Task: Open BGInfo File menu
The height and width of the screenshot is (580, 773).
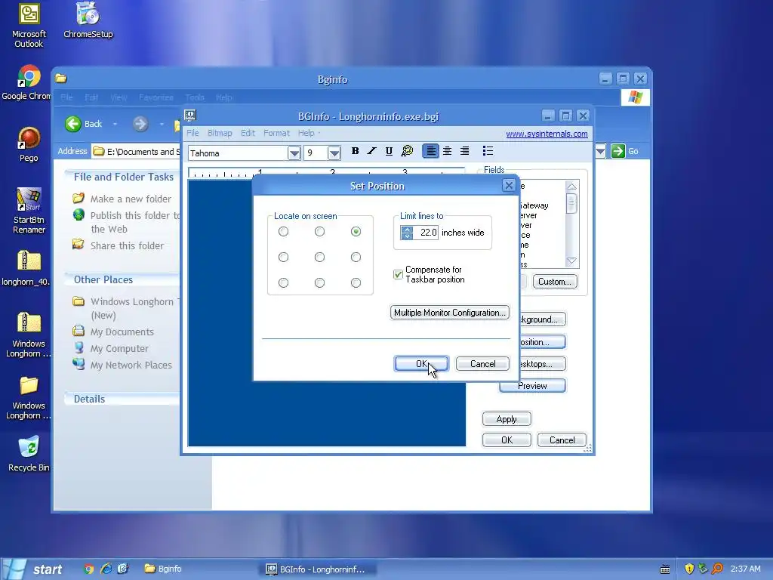Action: pos(192,133)
